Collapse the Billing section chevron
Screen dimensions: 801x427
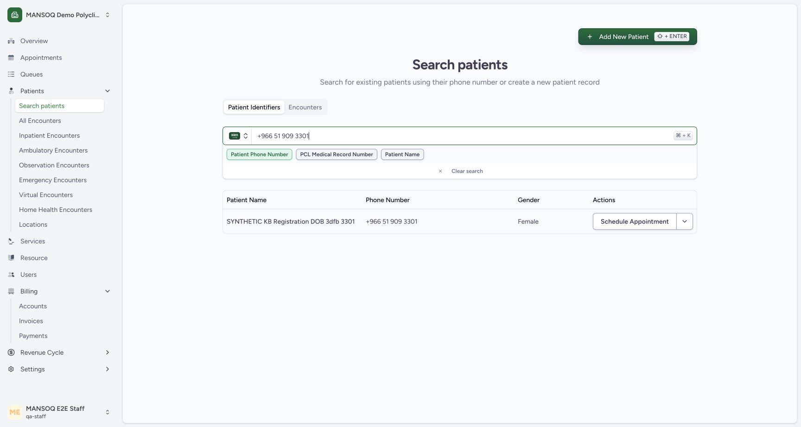coord(108,291)
